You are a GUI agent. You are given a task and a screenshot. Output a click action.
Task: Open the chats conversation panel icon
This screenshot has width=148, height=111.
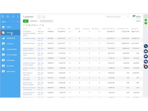[x=146, y=62]
